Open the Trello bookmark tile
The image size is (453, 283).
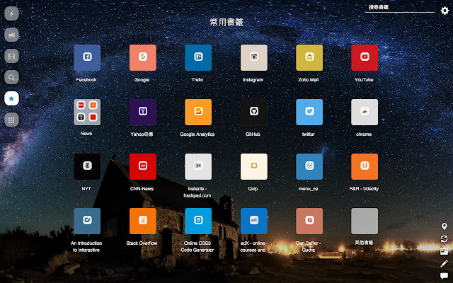point(198,57)
